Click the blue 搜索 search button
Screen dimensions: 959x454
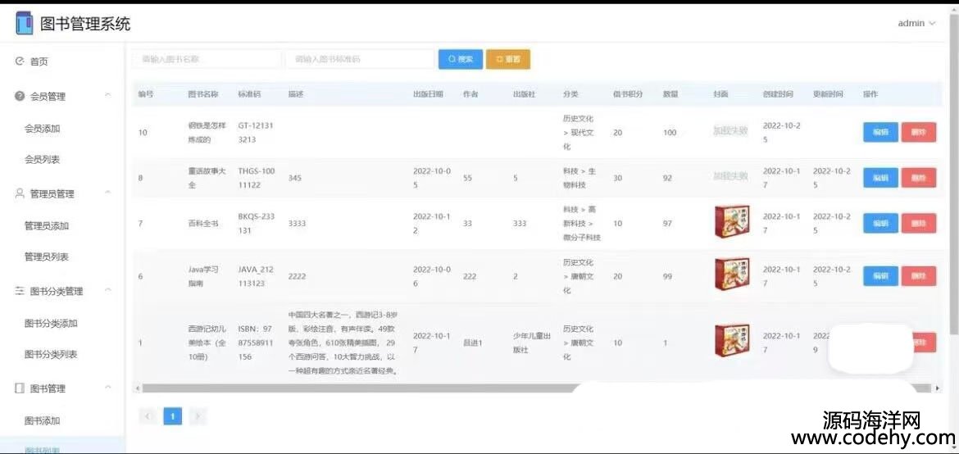tap(460, 59)
